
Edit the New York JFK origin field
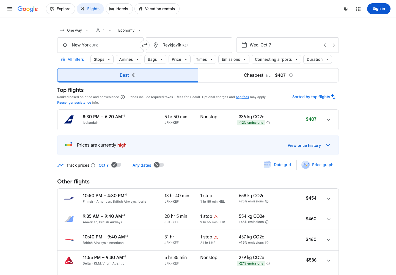tap(100, 45)
